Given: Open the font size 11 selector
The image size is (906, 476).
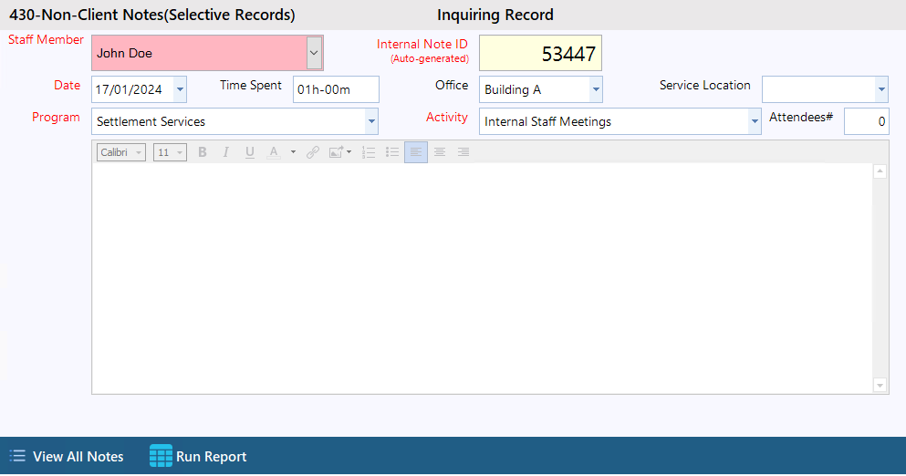Looking at the screenshot, I should (x=170, y=152).
